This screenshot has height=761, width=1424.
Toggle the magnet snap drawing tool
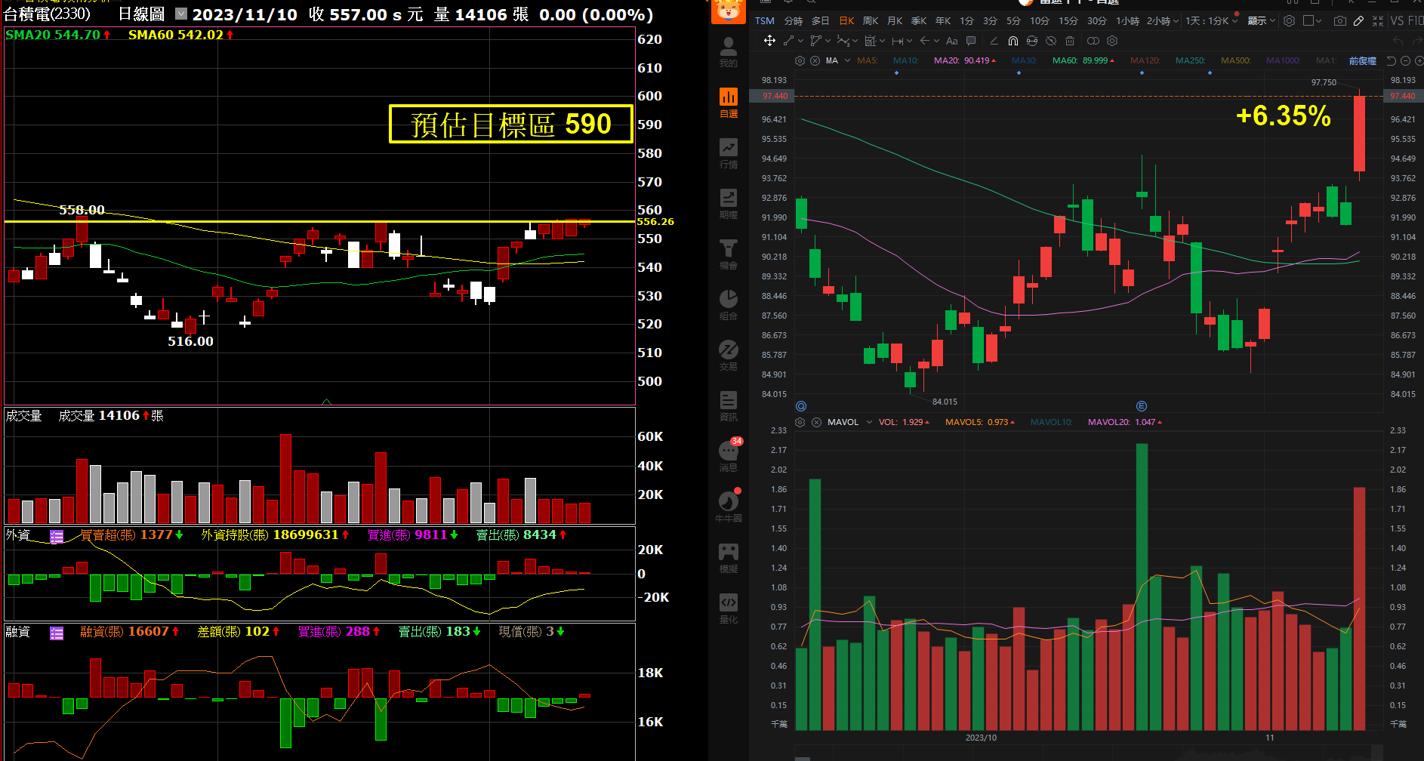tap(1013, 41)
